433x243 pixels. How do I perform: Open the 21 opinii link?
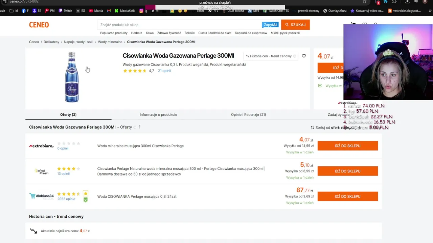[164, 71]
